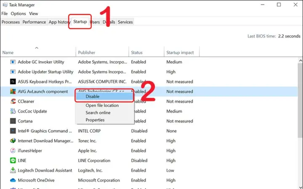
Task: Click the Last BIOS time value
Action: coord(289,36)
